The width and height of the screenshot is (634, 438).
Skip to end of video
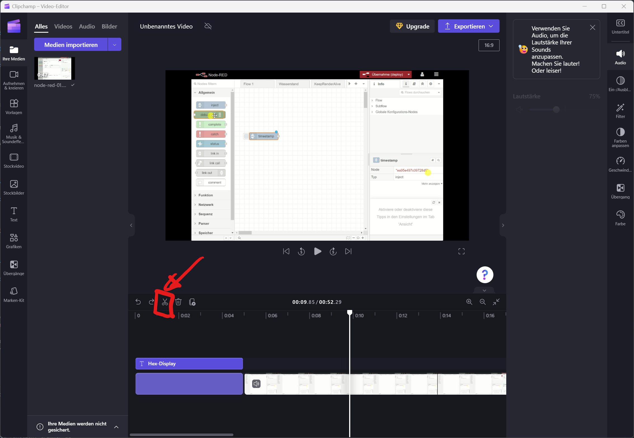(x=348, y=252)
